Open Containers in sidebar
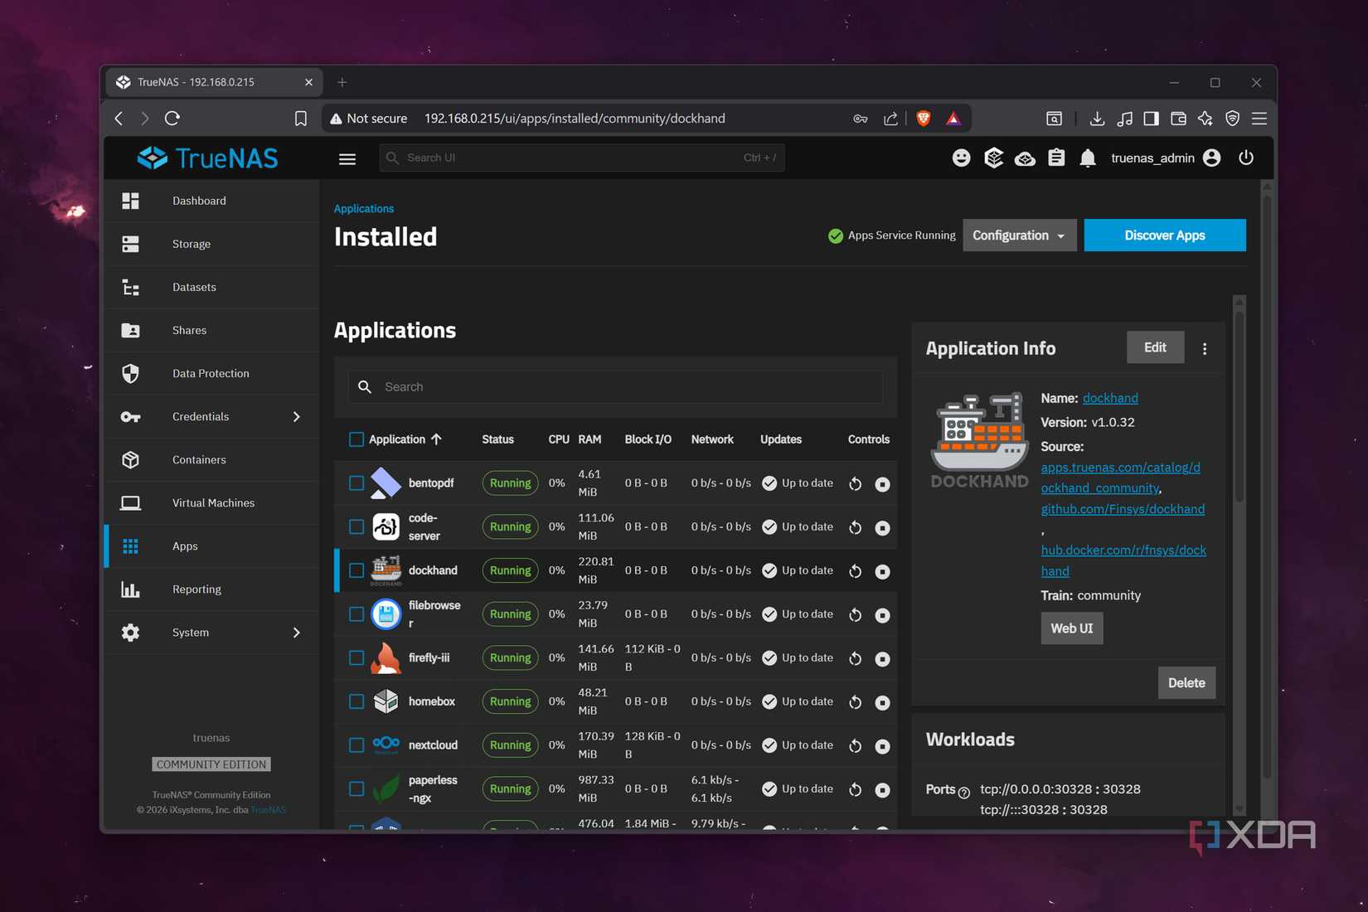 click(212, 459)
